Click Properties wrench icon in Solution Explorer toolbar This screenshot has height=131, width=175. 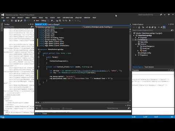coord(162,27)
